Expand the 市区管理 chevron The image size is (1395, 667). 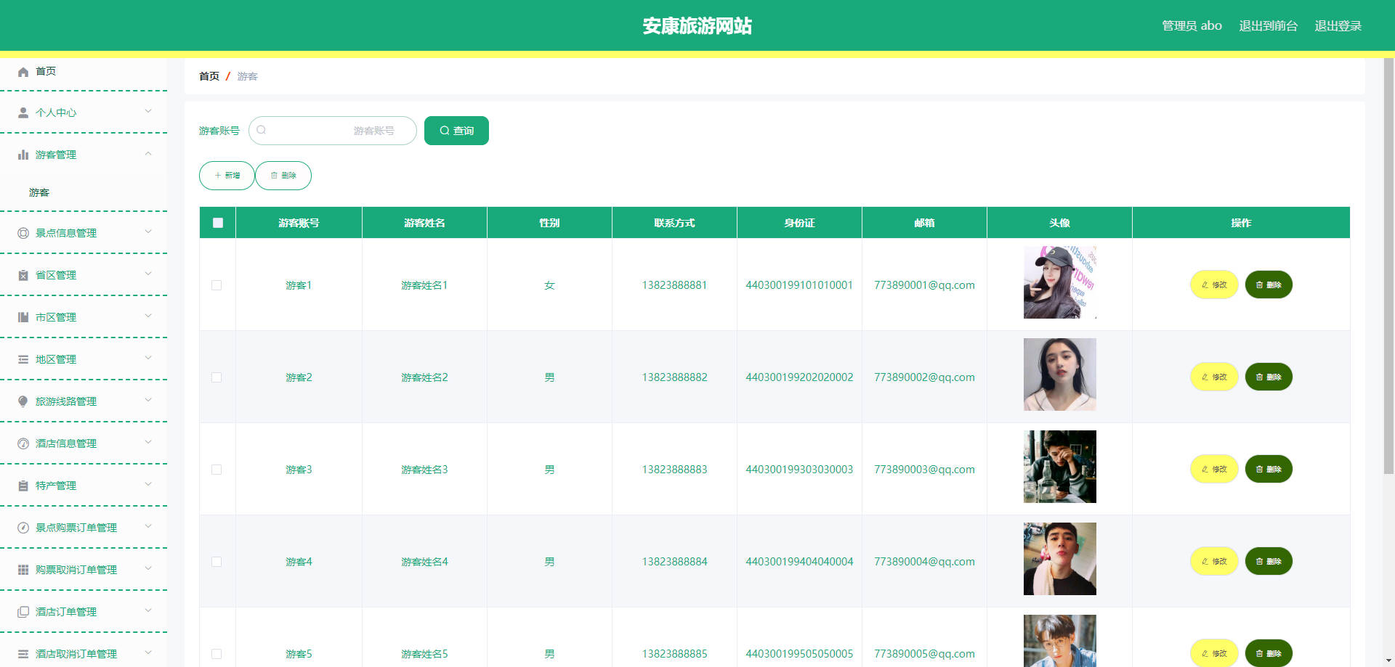[148, 316]
